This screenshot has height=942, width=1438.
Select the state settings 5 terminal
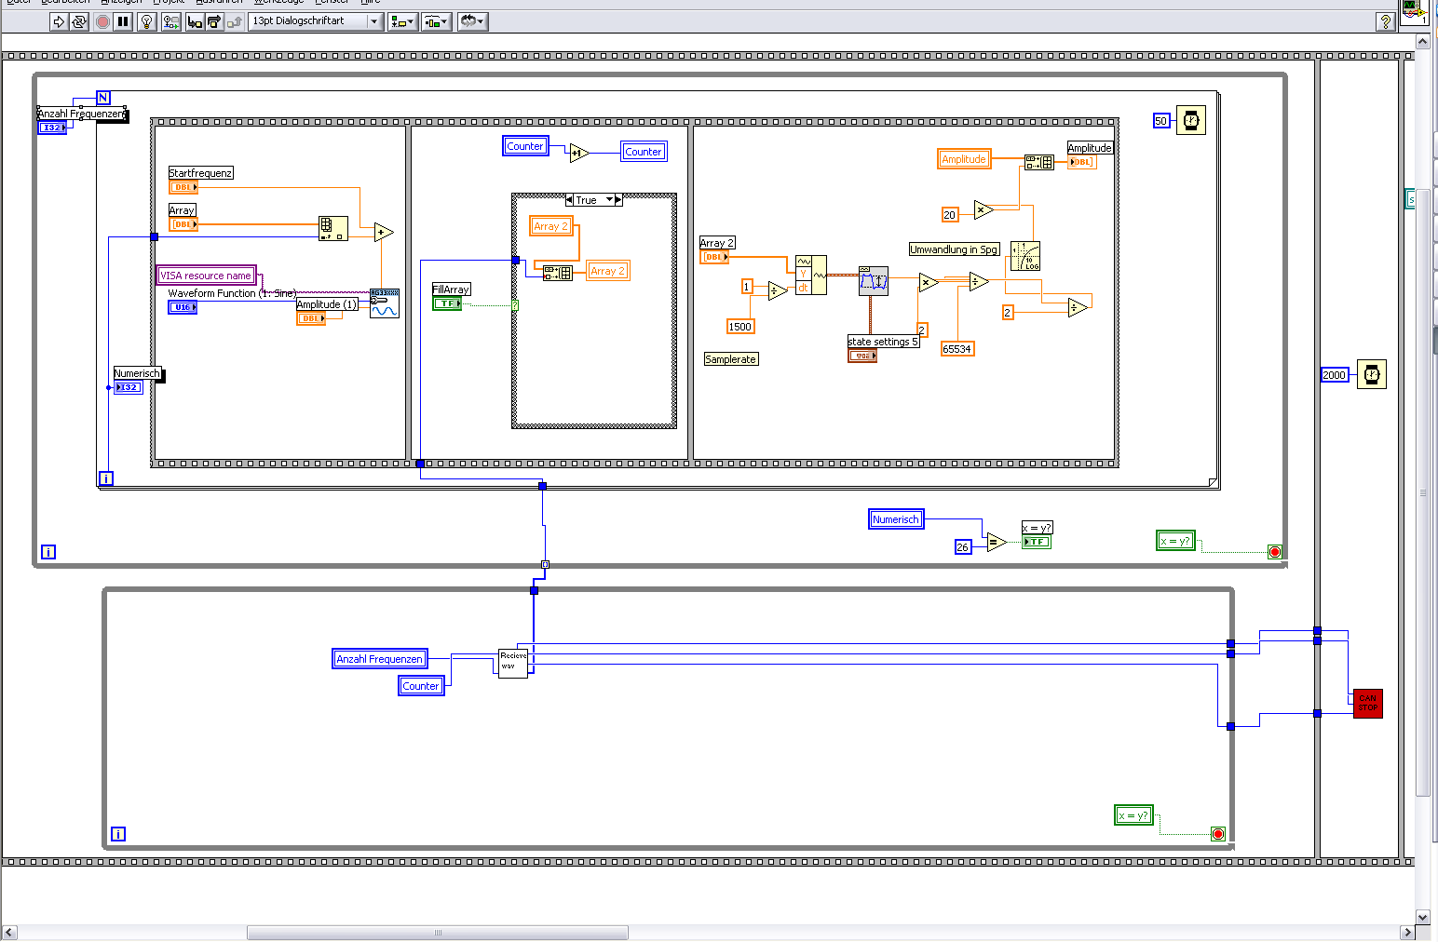[x=862, y=356]
